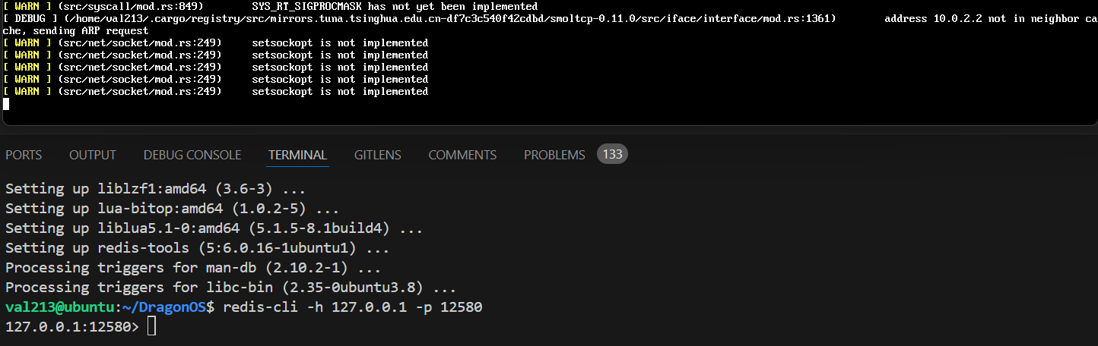Select the DEBUG CONSOLE tab

pyautogui.click(x=192, y=155)
